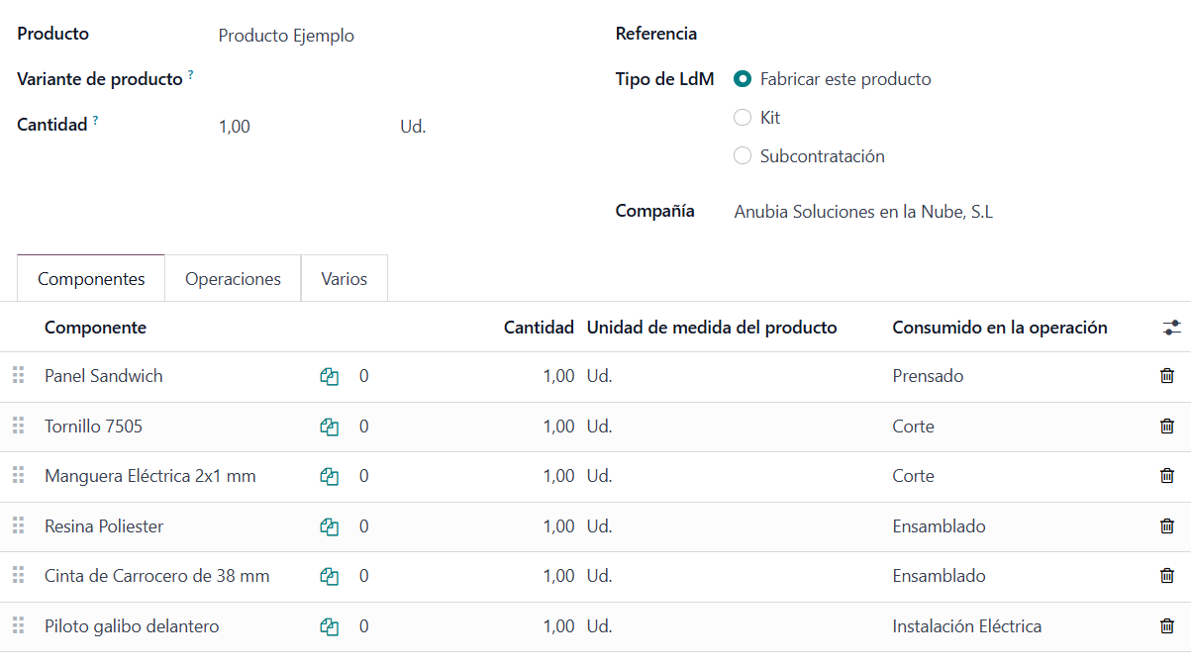1191x665 pixels.
Task: Open the Producto field with Producto Ejemplo
Action: click(286, 36)
